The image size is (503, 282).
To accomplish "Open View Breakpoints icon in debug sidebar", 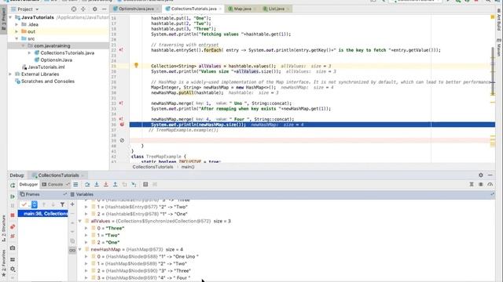I will tap(13, 226).
